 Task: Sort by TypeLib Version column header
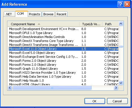(x=91, y=24)
